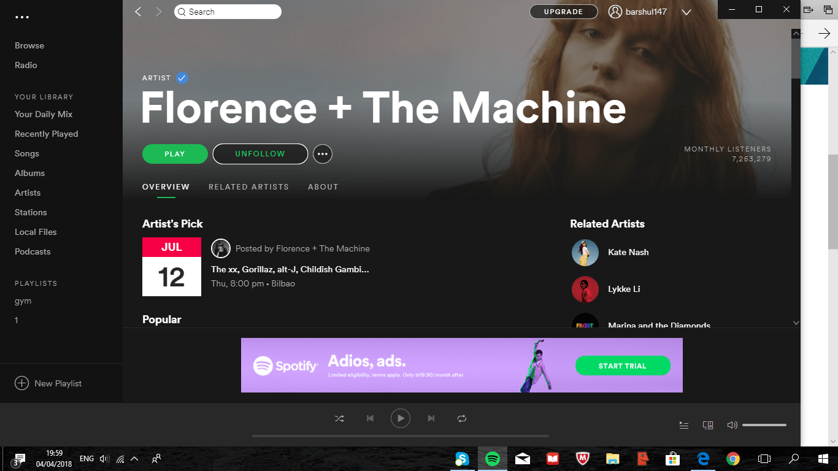
Task: Adjust the volume slider
Action: tap(764, 425)
